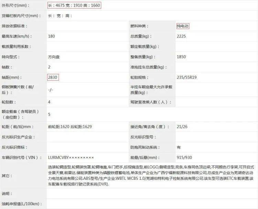Click the 总质量(kg) label

pos(141,36)
